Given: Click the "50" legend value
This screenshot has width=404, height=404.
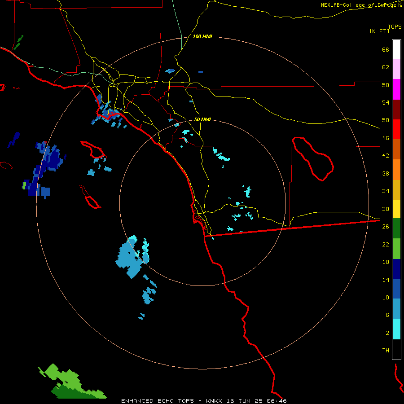Looking at the screenshot, I should click(386, 120).
